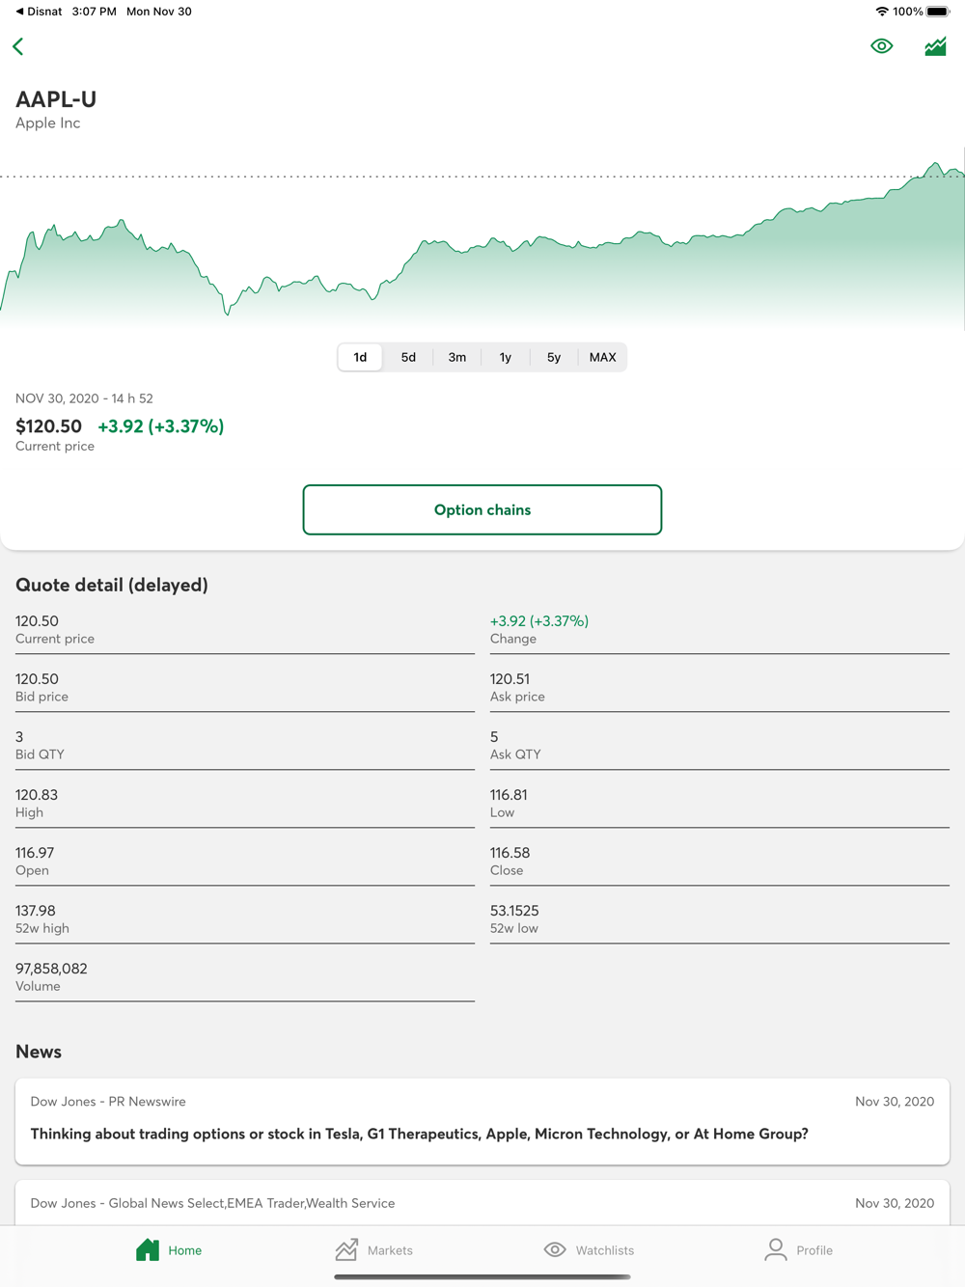Select the 5d chart range
Screen dimensions: 965x1287
tap(408, 357)
